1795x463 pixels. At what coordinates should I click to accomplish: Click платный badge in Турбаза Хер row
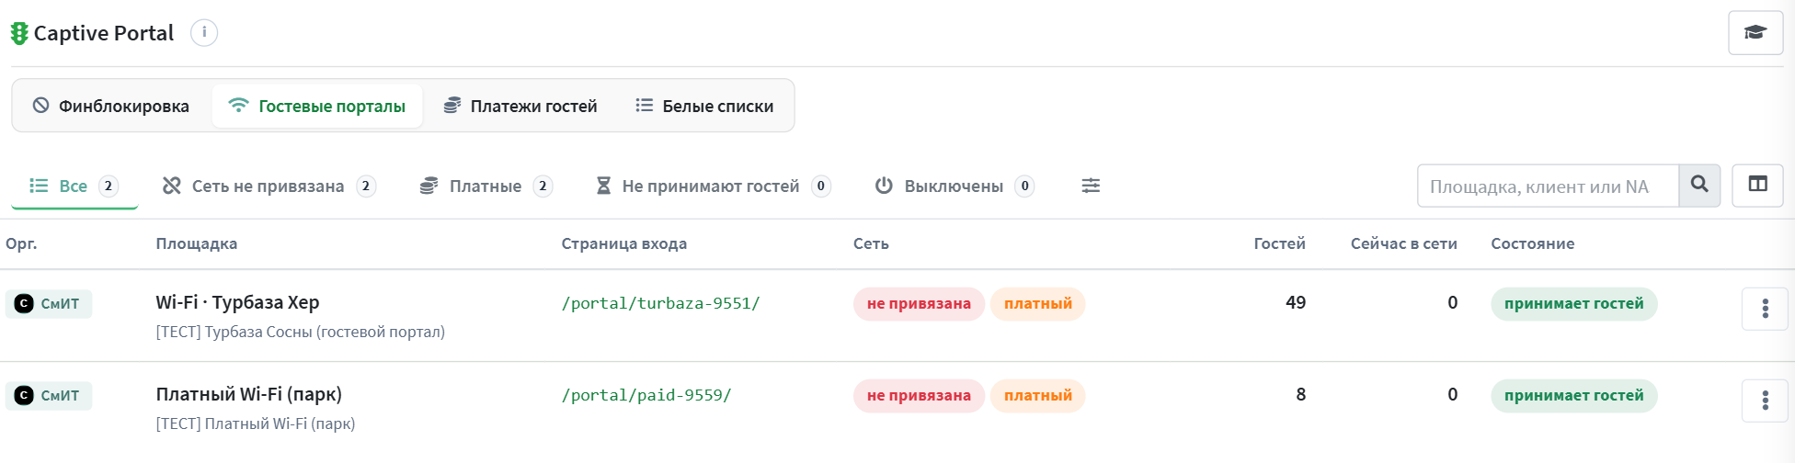point(1038,303)
